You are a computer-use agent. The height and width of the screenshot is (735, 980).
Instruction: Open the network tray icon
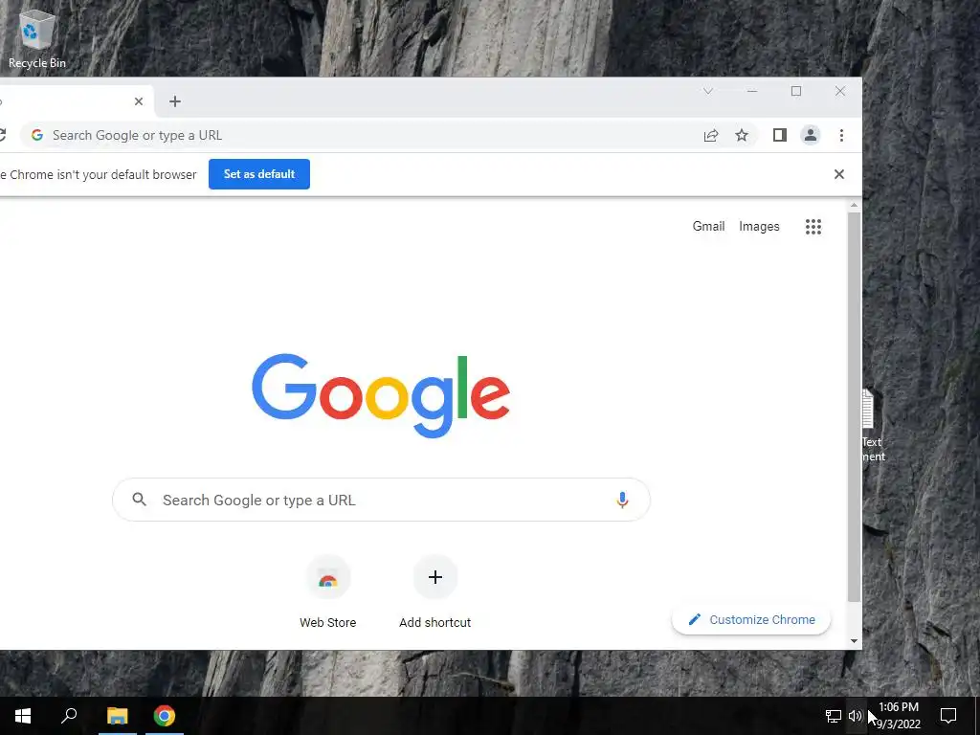click(x=834, y=716)
